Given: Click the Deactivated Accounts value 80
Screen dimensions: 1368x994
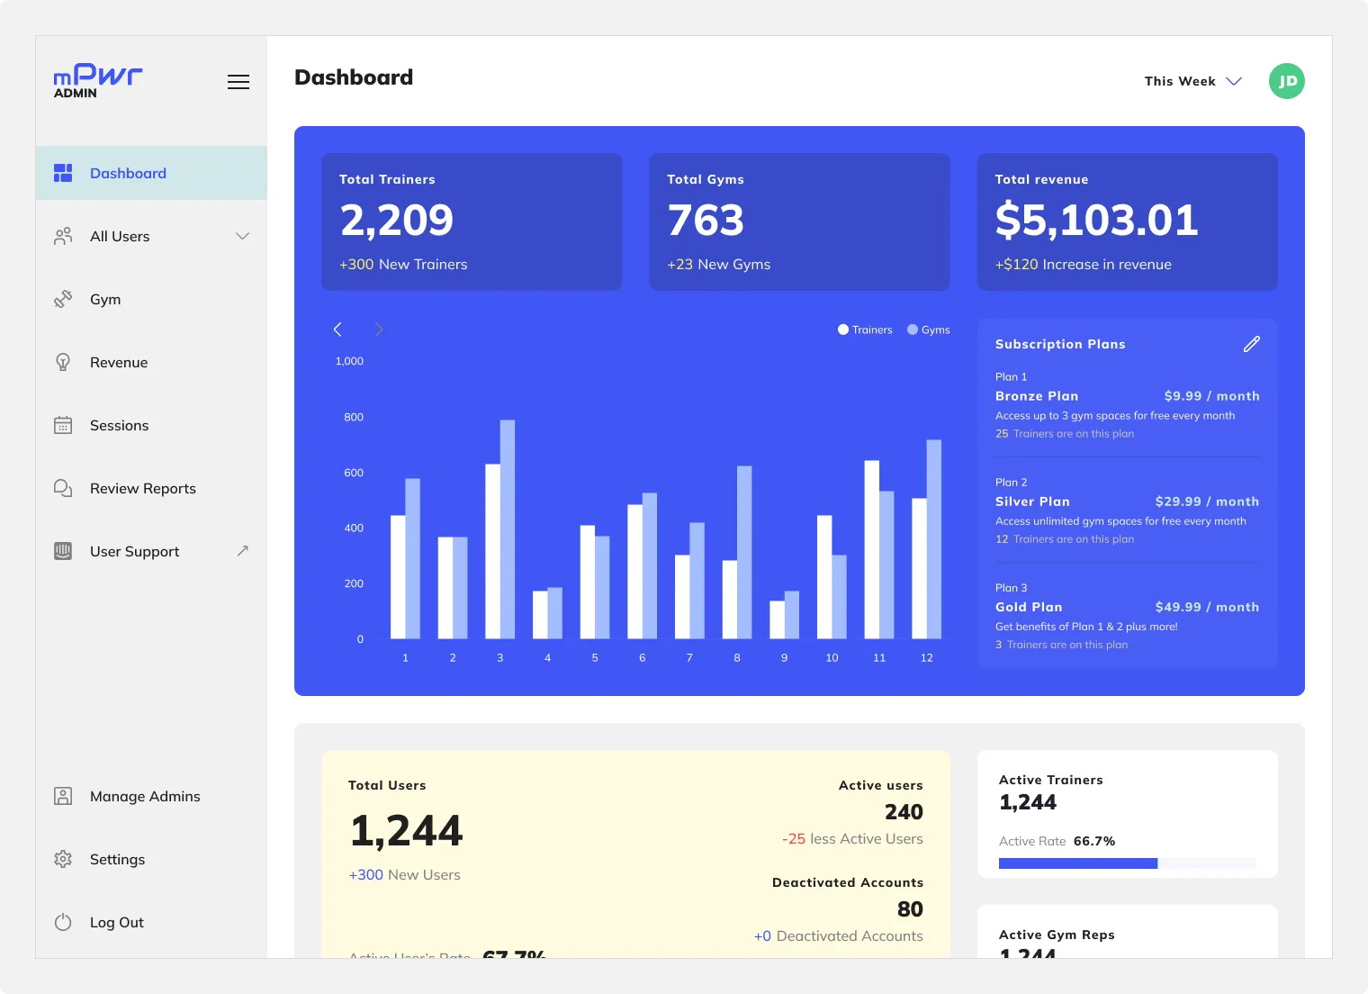Looking at the screenshot, I should [x=910, y=909].
